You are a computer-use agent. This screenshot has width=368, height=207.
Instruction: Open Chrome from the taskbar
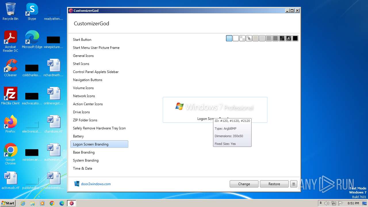[x=52, y=203]
